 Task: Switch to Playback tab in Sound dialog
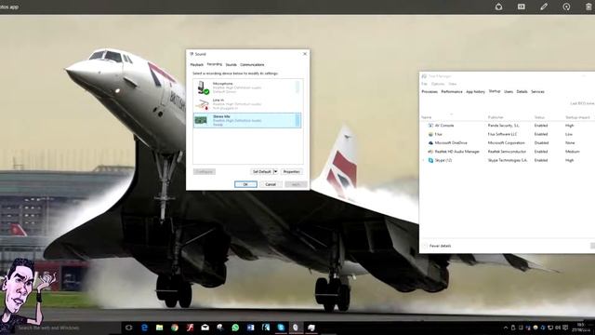pos(197,64)
